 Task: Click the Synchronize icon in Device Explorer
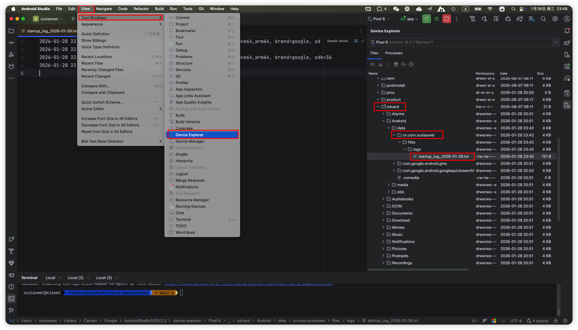[x=404, y=64]
